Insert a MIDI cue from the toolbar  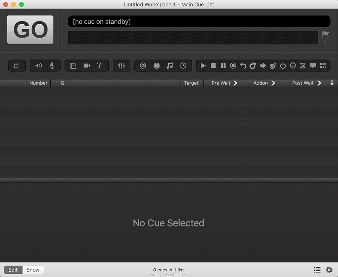[157, 66]
